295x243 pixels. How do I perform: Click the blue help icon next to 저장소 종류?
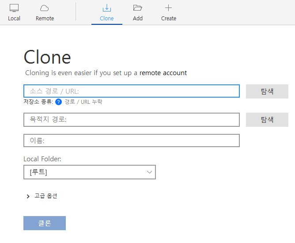tap(58, 102)
